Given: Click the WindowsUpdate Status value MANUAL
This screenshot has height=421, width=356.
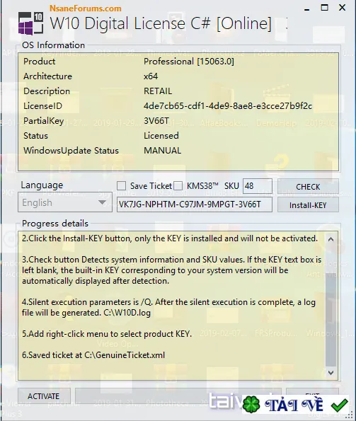Looking at the screenshot, I should click(x=162, y=150).
